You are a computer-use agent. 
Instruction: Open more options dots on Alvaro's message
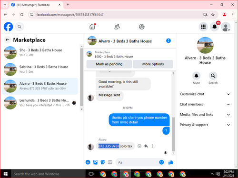[152, 146]
